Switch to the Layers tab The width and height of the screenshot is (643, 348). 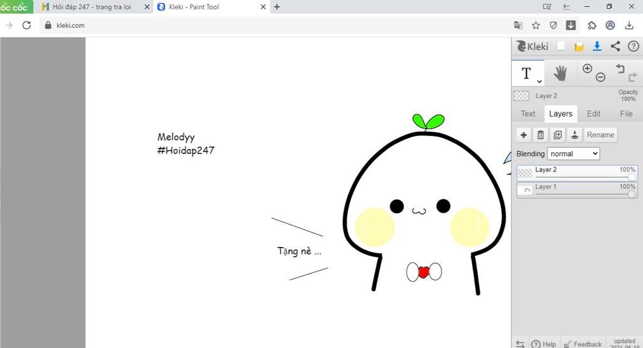coord(561,114)
